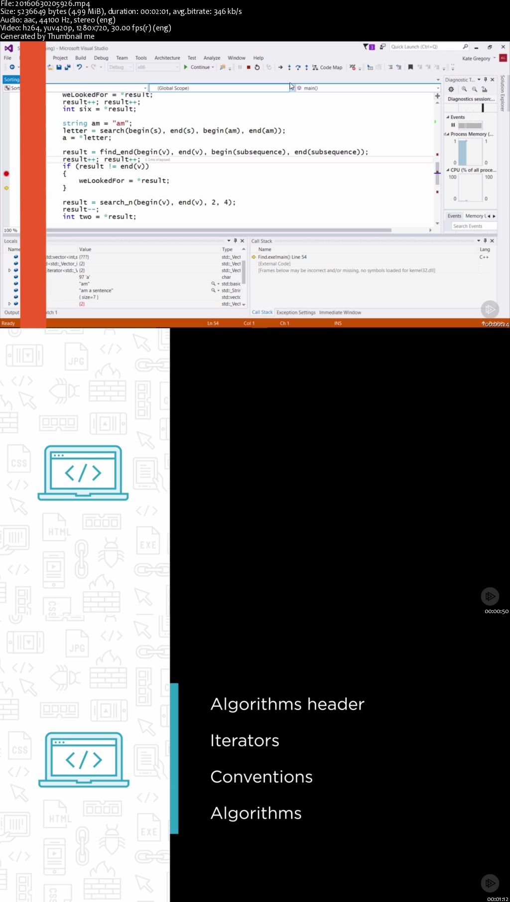This screenshot has height=902, width=510.
Task: Click the Diagnostic Tools zoom in icon
Action: (x=464, y=89)
